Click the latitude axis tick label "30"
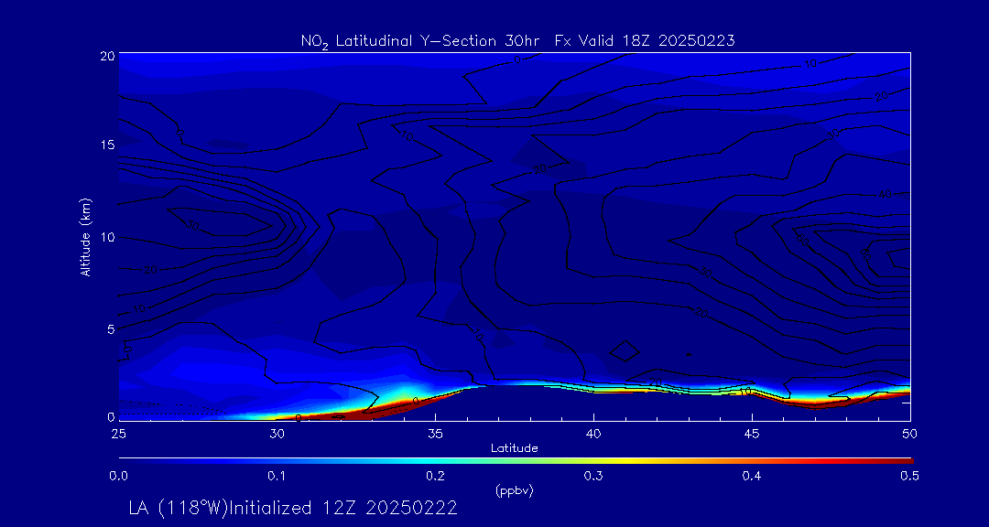The height and width of the screenshot is (527, 989). point(277,434)
